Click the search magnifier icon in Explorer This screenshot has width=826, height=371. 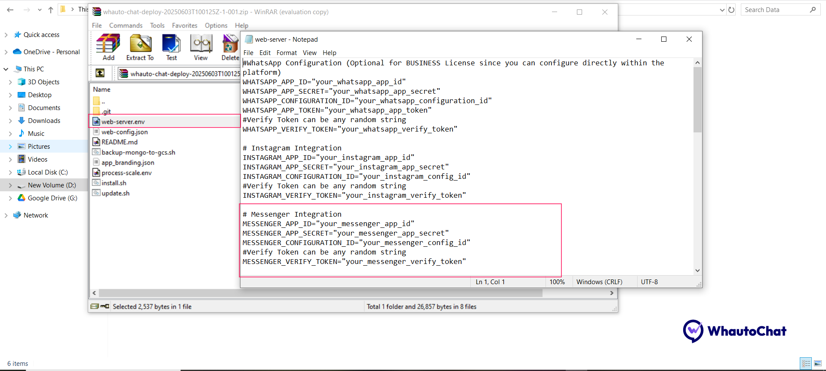813,9
